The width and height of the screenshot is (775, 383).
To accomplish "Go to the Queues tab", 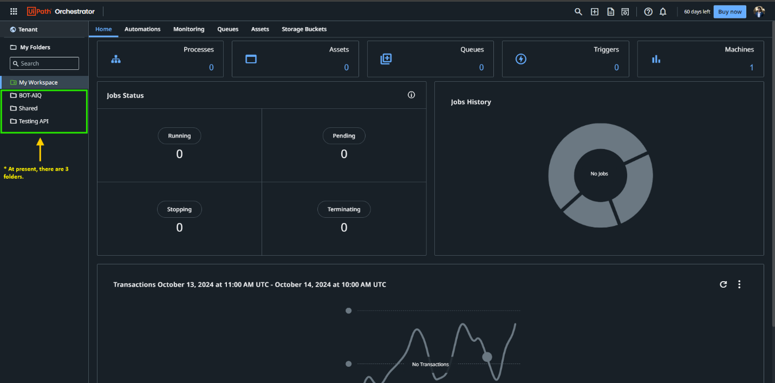I will [x=228, y=29].
